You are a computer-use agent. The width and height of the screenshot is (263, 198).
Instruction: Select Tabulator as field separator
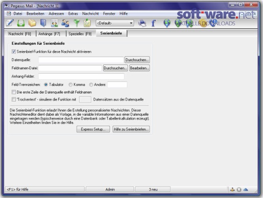tap(46, 85)
